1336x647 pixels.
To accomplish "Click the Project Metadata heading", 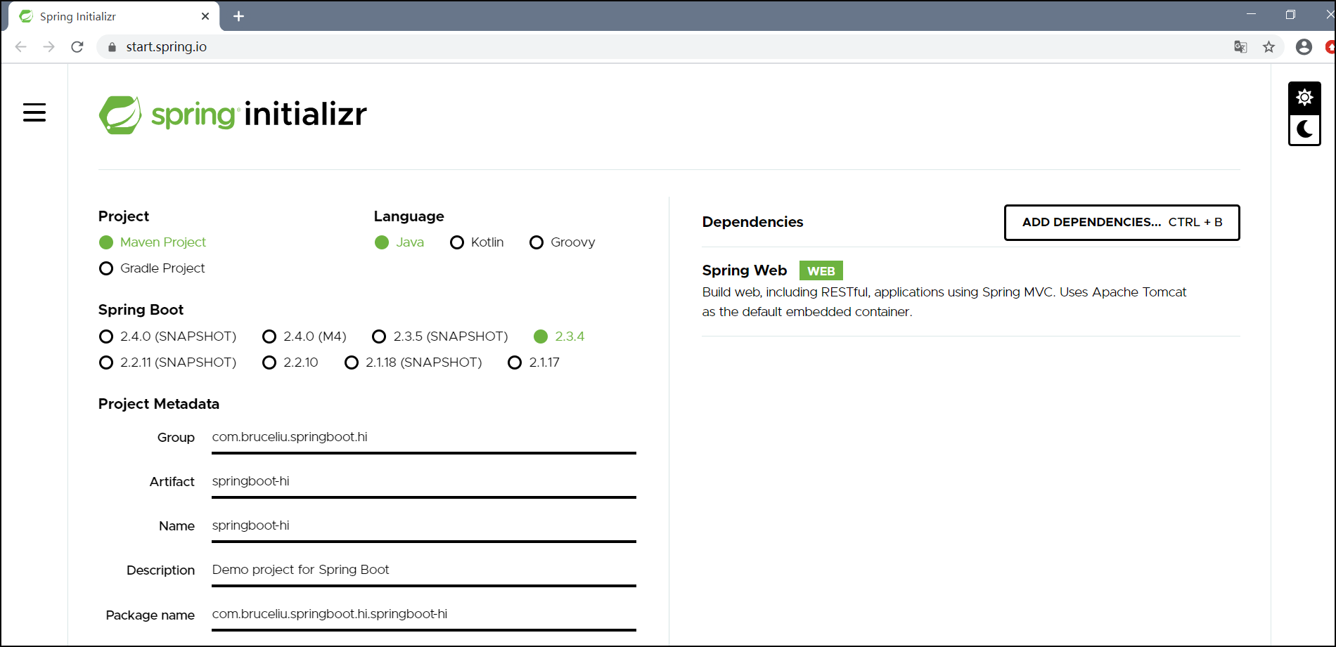I will pyautogui.click(x=159, y=404).
